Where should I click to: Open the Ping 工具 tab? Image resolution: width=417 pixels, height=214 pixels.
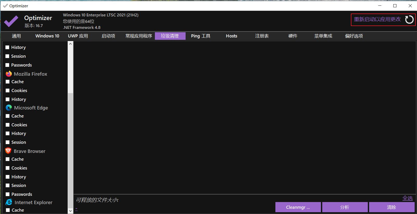pos(200,36)
